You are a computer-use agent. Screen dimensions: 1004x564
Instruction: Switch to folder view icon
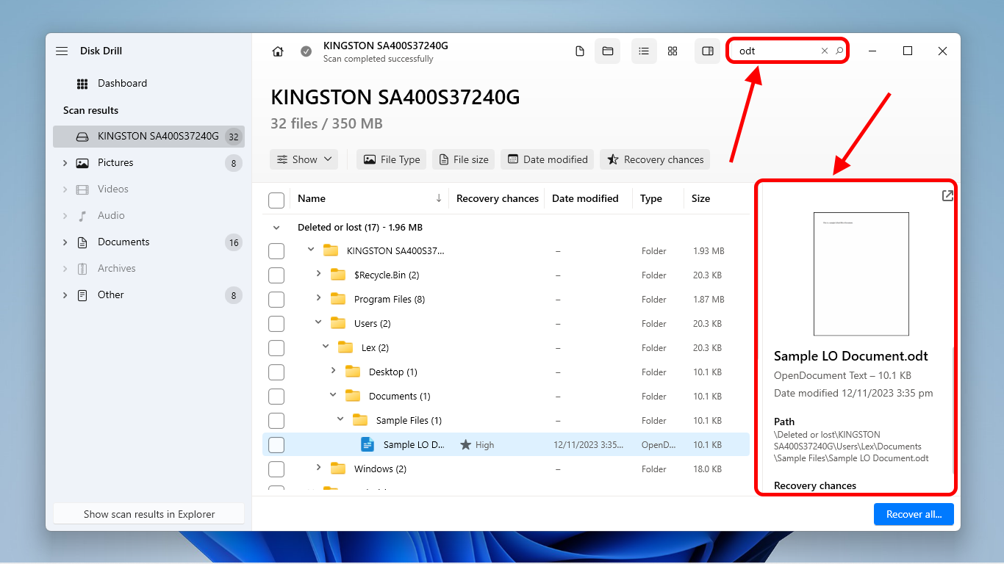pos(608,51)
